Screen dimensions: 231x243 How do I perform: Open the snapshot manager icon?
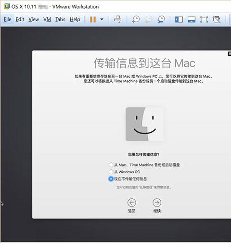161,19
